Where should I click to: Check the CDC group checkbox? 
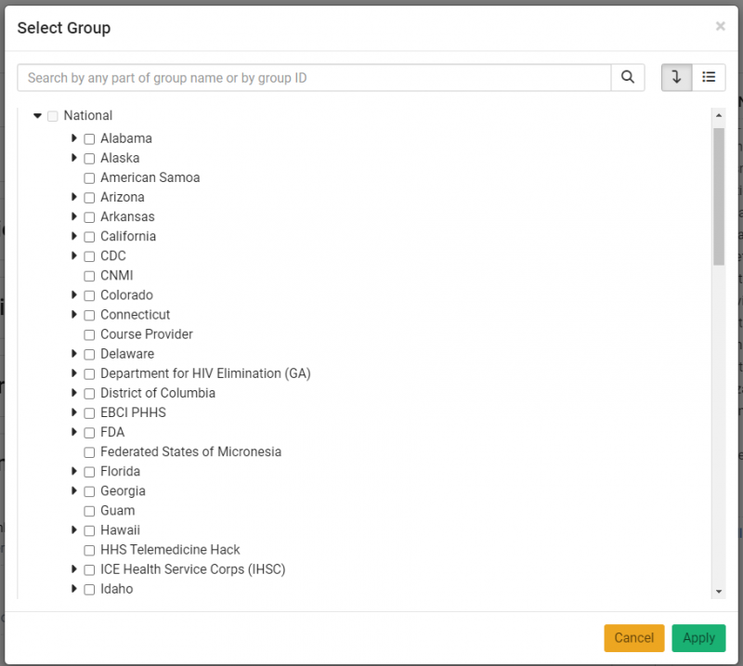89,255
